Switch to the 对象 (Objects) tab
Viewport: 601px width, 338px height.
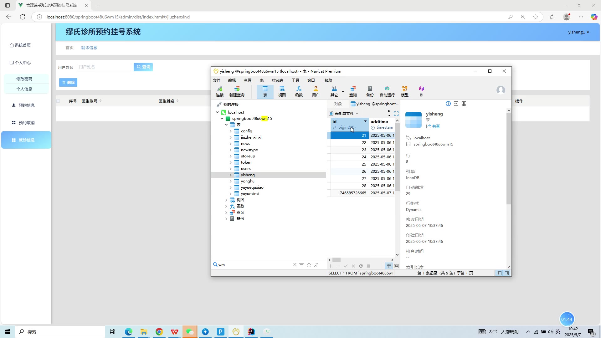pyautogui.click(x=338, y=104)
